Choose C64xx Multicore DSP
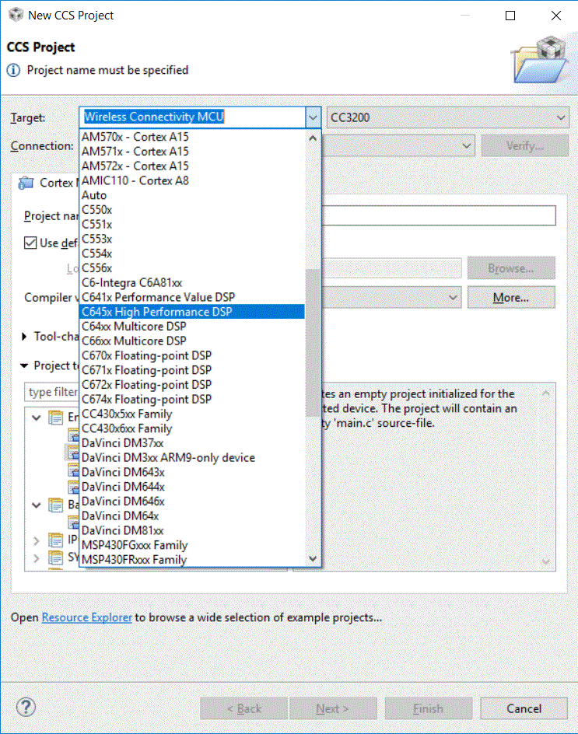The height and width of the screenshot is (734, 578). [x=192, y=327]
